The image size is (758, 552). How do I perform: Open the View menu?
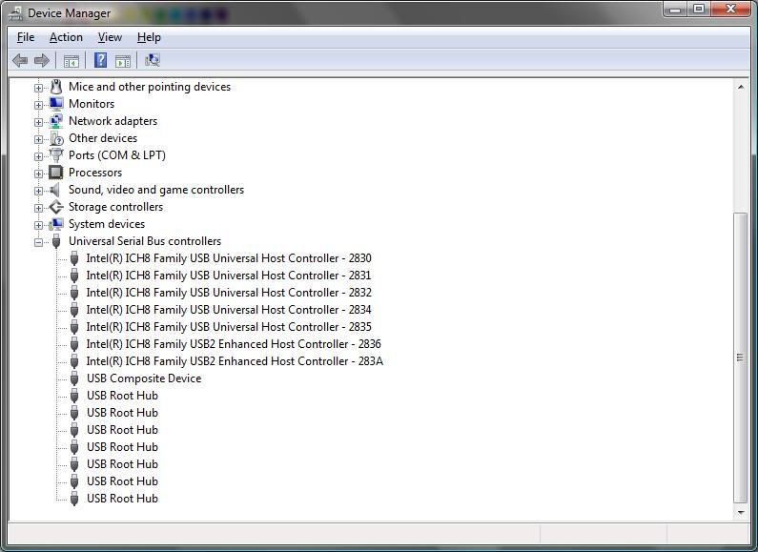point(110,37)
